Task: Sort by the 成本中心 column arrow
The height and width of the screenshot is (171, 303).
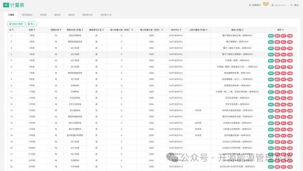Action: point(180,30)
